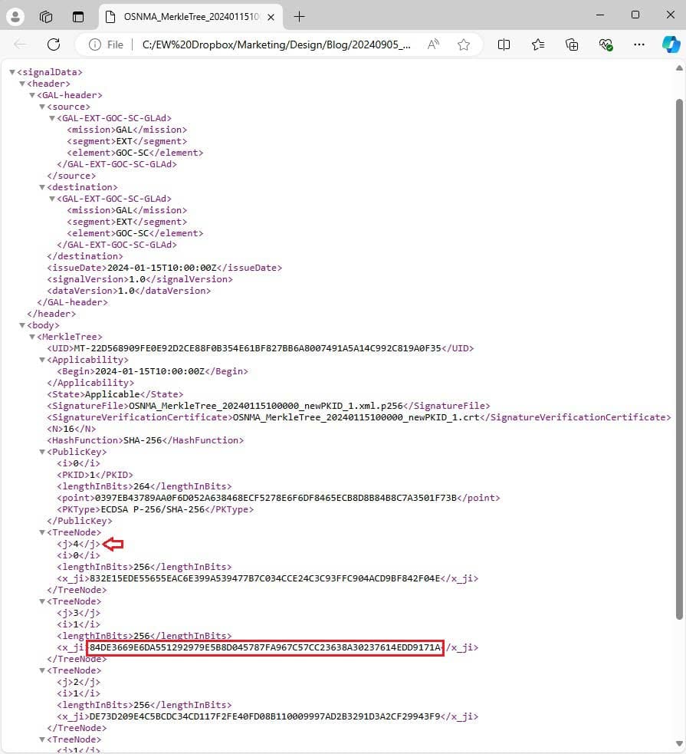Viewport: 686px width, 754px height.
Task: View site information File icon
Action: [x=107, y=44]
